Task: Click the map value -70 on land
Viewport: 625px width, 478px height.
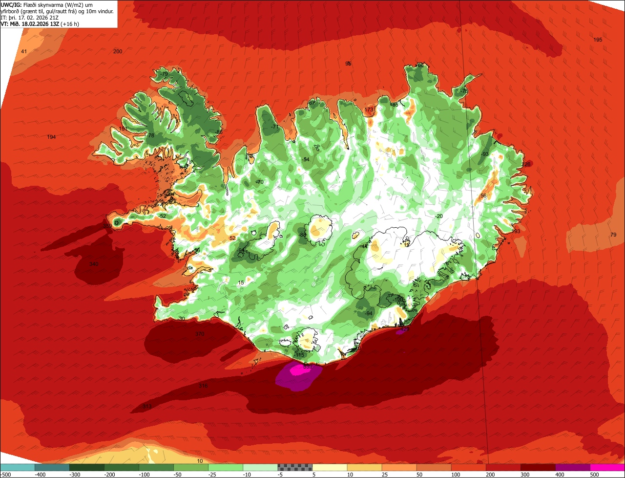Action: pos(260,182)
